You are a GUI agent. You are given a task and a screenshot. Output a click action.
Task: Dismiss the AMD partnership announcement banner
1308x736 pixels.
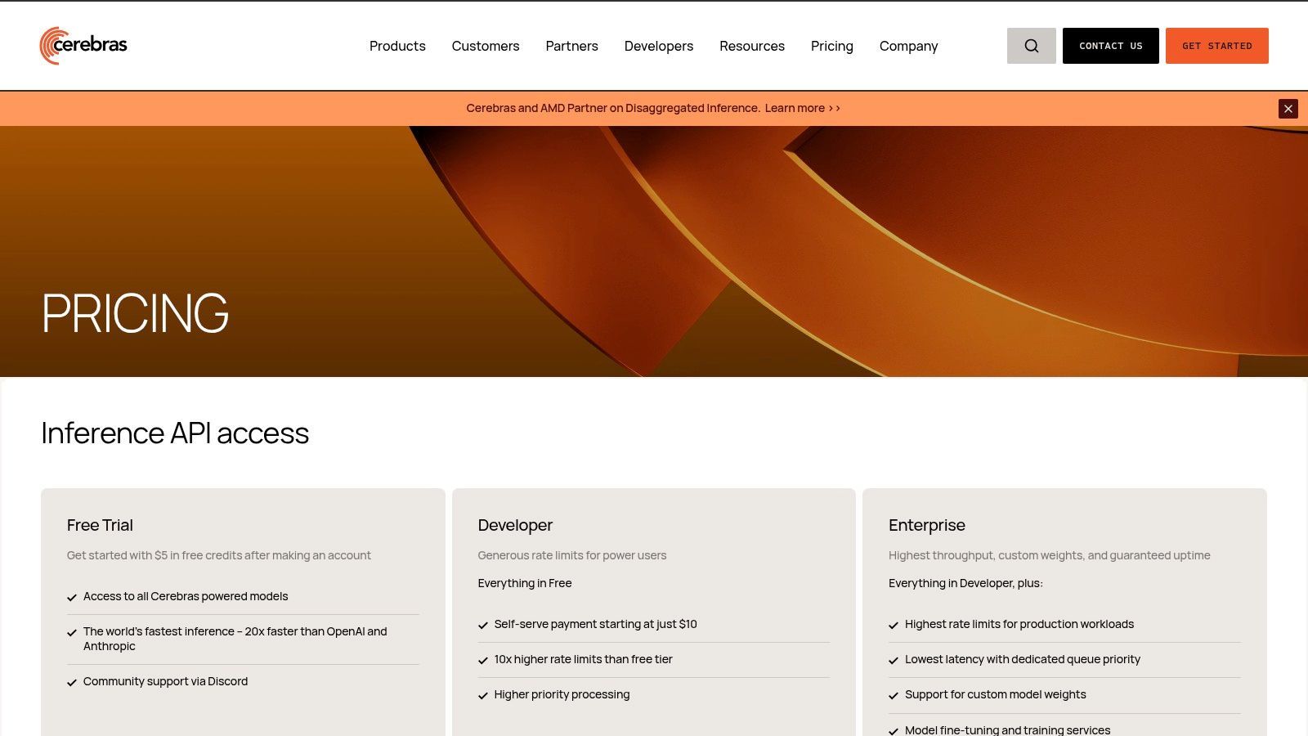pos(1288,109)
